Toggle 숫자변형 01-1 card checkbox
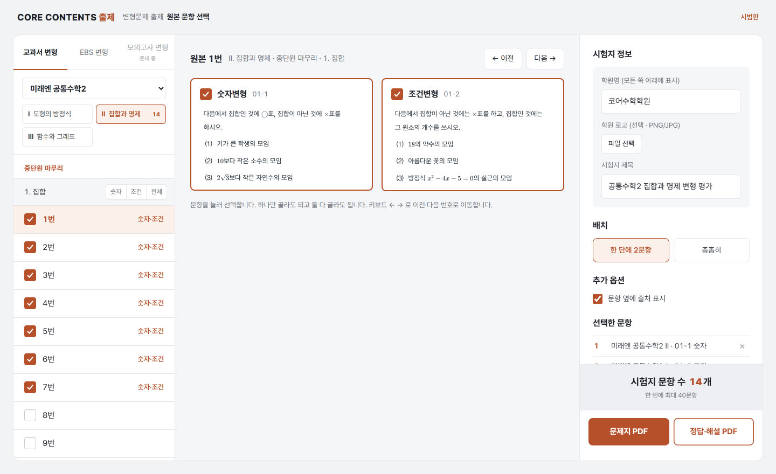 coord(206,94)
